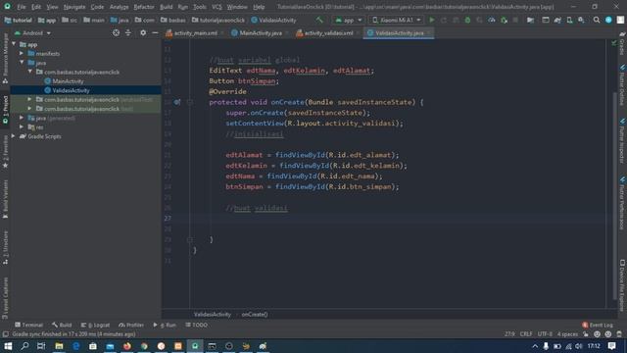Open the Android project view dropdown
Screen dimensions: 627x353
point(32,32)
